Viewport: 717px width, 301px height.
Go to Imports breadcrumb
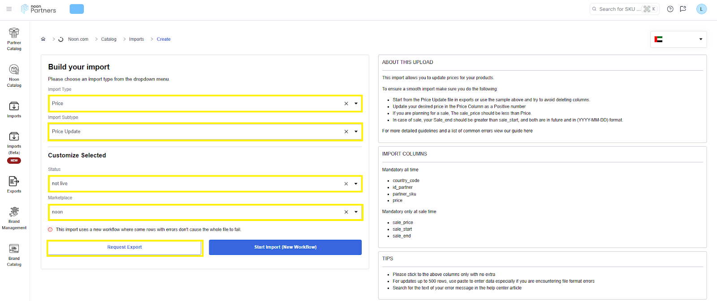coord(136,39)
